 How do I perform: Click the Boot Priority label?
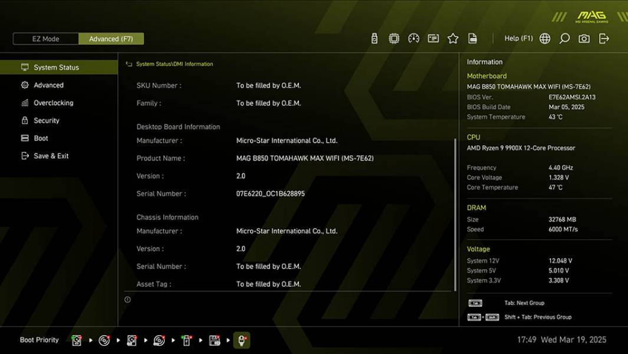[40, 340]
